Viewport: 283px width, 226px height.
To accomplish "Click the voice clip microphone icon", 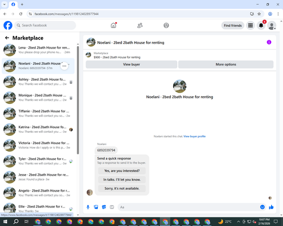I will point(88,207).
